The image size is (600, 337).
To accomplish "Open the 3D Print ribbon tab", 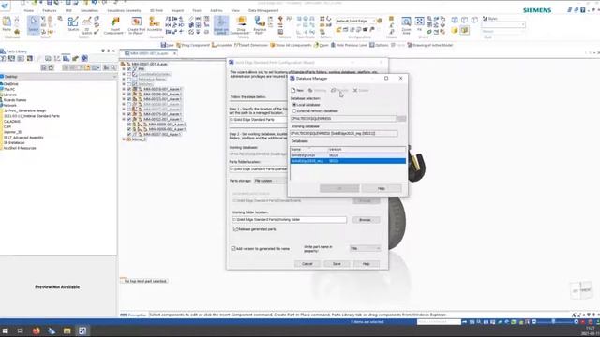I will pyautogui.click(x=157, y=10).
